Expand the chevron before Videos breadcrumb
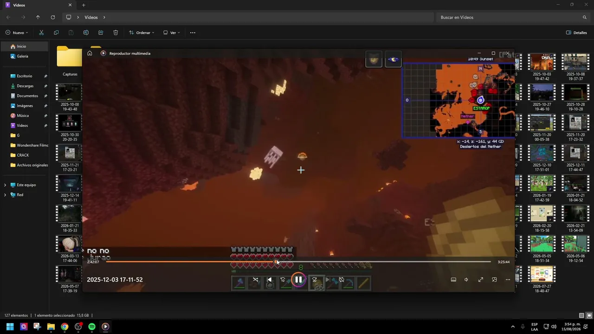Image resolution: width=594 pixels, height=334 pixels. [x=78, y=17]
